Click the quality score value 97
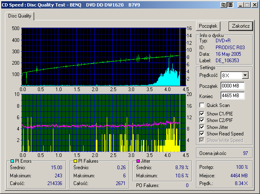 pos(245,153)
